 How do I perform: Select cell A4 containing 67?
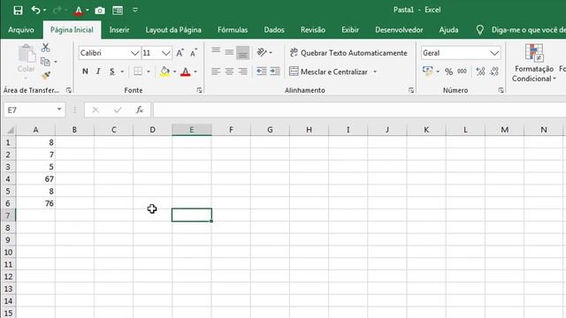35,178
